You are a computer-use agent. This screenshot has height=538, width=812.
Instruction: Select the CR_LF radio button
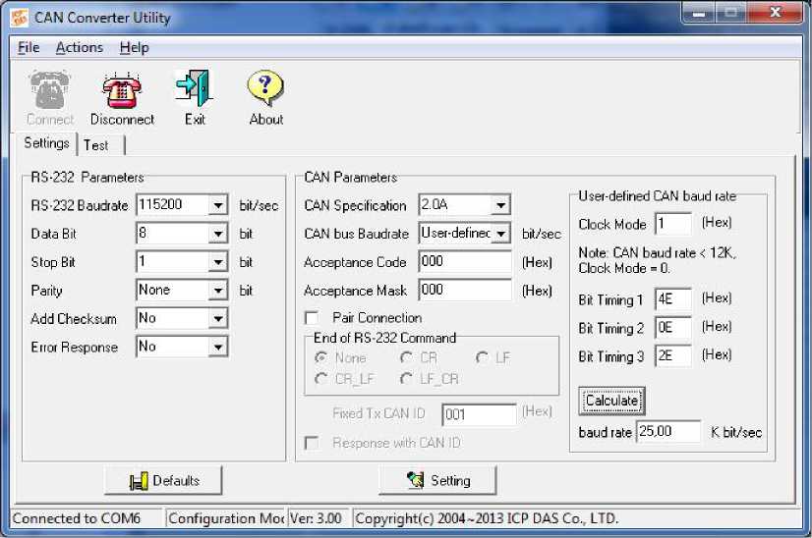tap(320, 378)
